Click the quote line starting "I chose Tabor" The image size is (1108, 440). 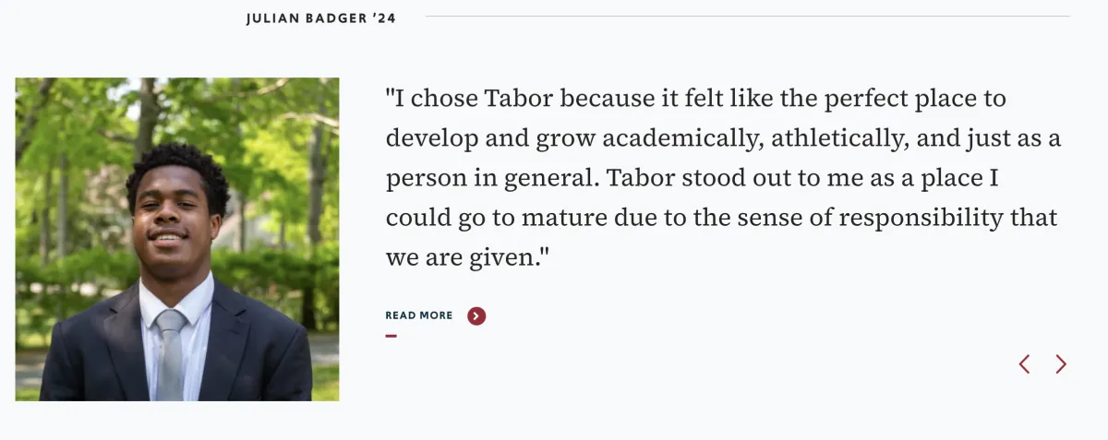click(696, 98)
